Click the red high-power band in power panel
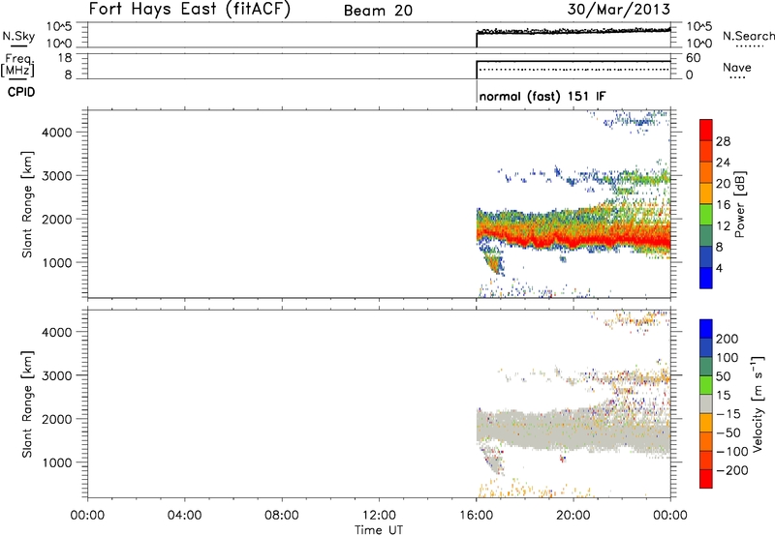The height and width of the screenshot is (536, 775). click(x=573, y=239)
